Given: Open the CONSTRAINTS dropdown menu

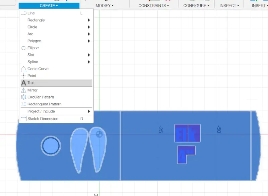Looking at the screenshot, I should tap(154, 6).
